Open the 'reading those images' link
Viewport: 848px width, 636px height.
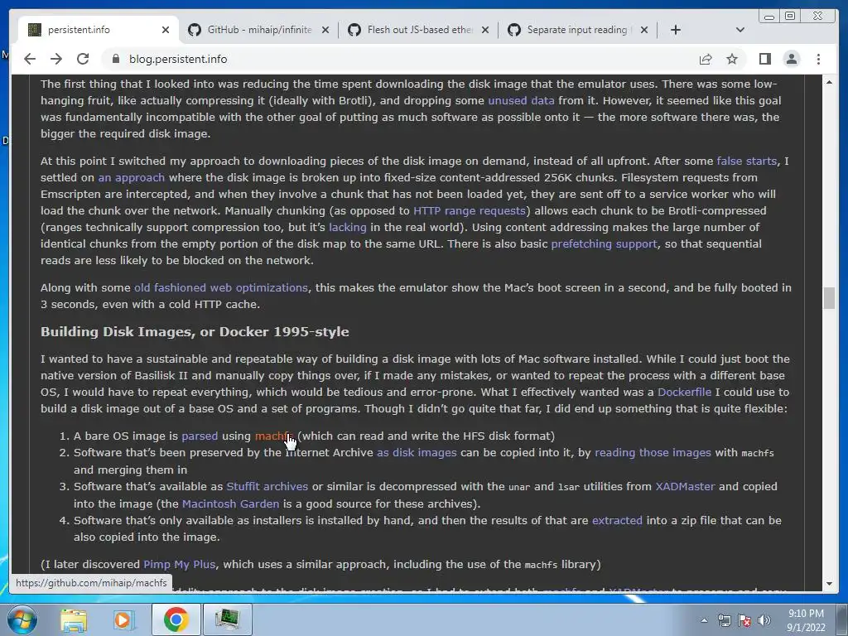point(653,453)
